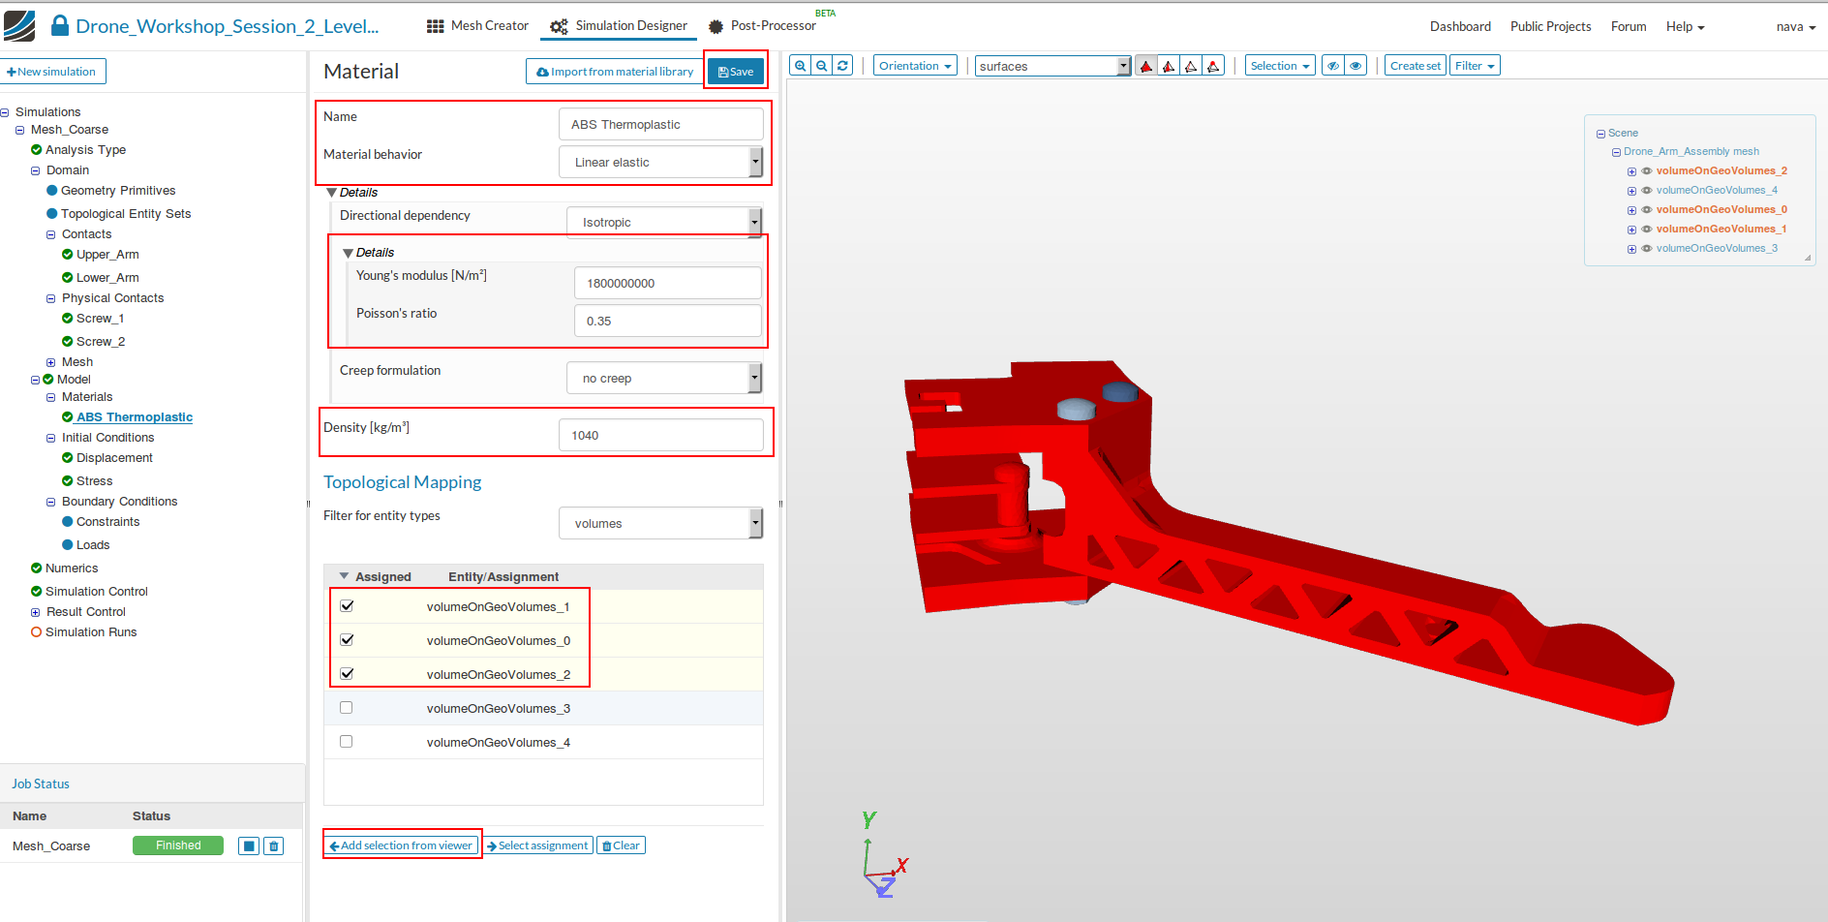Open the Post-Processor tab
Screen dimensions: 1828x922
pos(762,26)
